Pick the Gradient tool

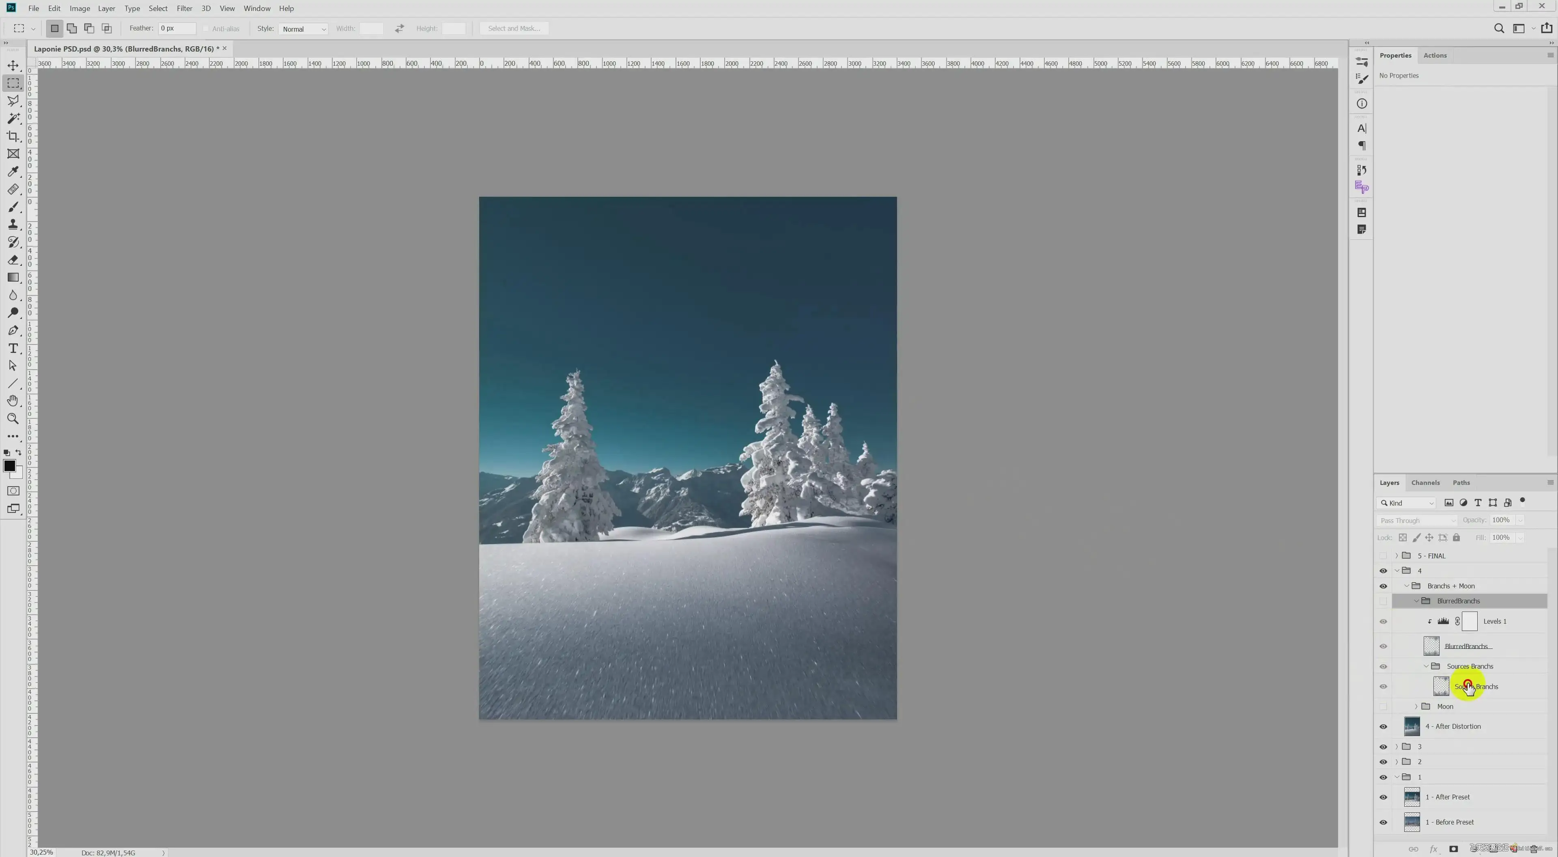tap(13, 278)
